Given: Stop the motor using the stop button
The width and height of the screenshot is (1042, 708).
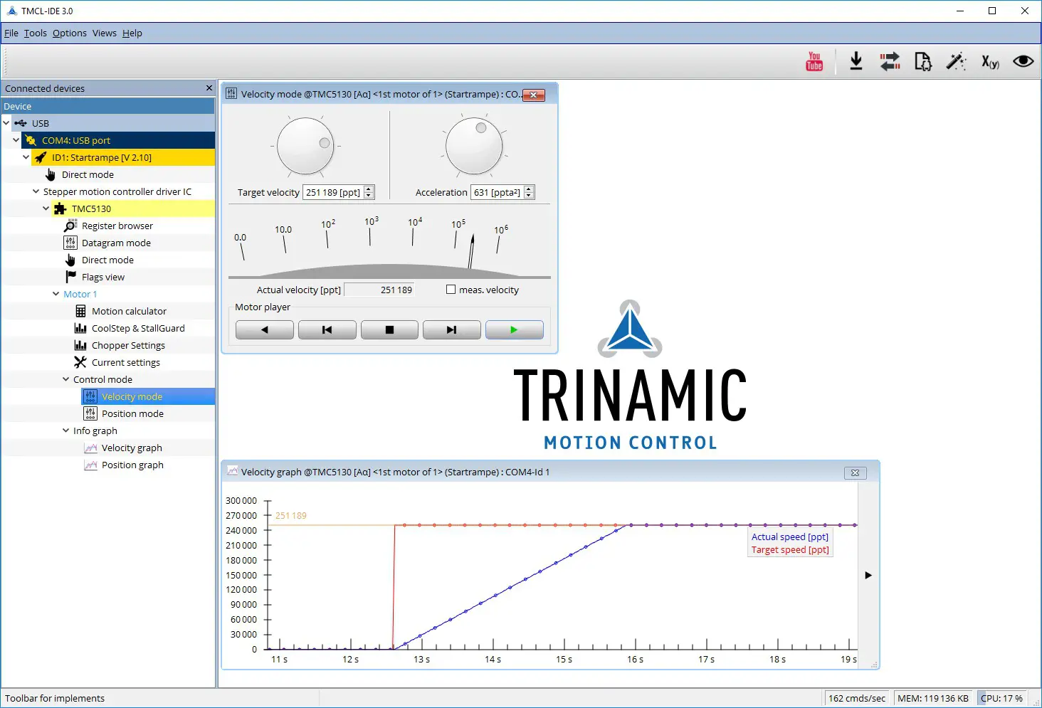Looking at the screenshot, I should [389, 329].
